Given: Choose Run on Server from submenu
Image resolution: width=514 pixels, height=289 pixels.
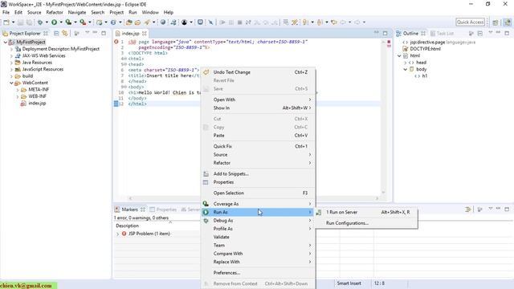Looking at the screenshot, I should 366,212.
